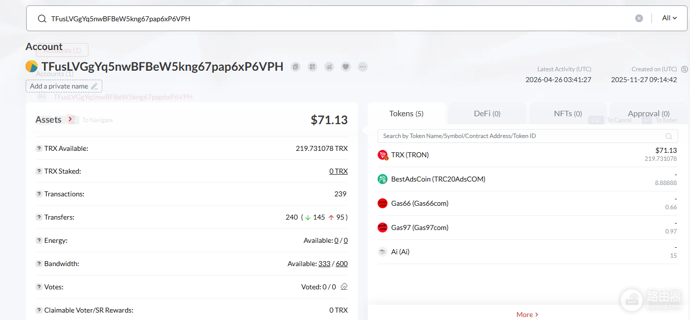This screenshot has width=690, height=320.
Task: Click the account avatar next to the address
Action: point(32,66)
